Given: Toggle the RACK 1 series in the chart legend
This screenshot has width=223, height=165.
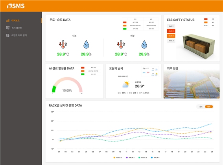Looking at the screenshot, I should [x=118, y=158].
